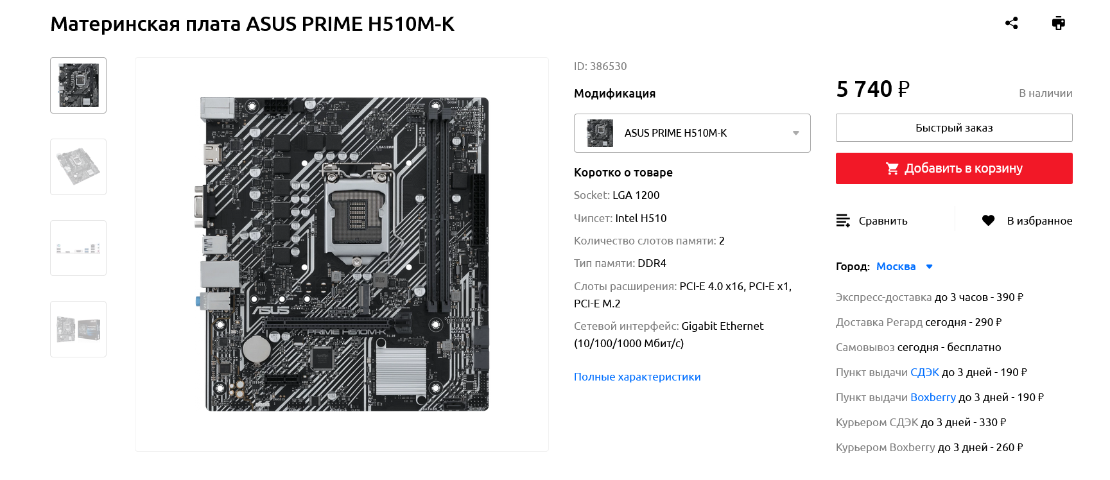Click the Москва city name

click(x=896, y=266)
